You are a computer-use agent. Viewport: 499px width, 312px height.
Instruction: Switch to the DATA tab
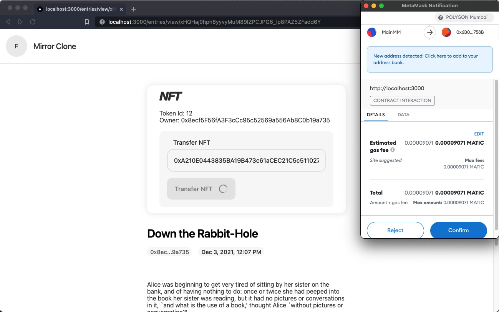(403, 115)
